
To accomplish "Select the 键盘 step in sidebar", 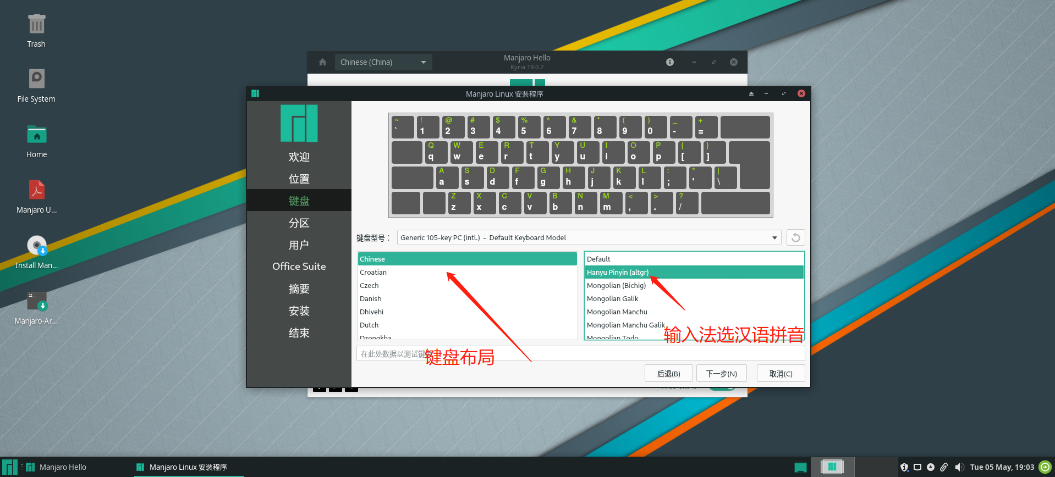I will point(299,201).
